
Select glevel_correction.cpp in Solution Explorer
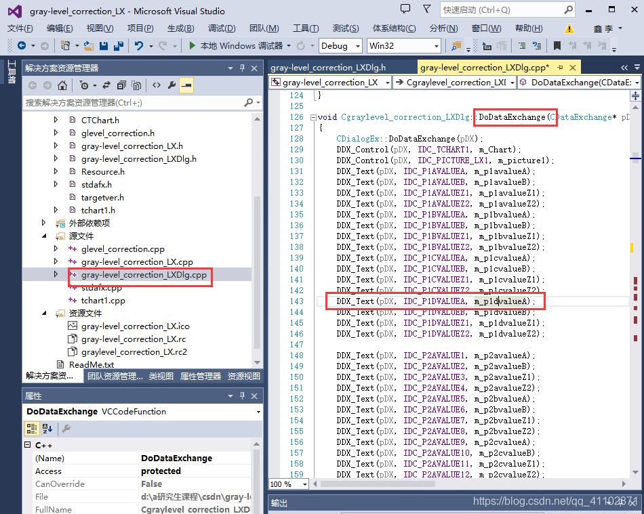(x=123, y=249)
